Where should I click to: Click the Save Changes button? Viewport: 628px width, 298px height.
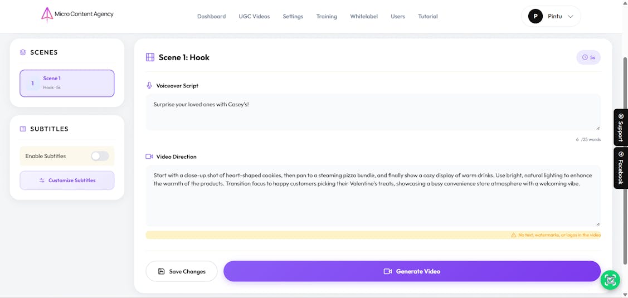[182, 271]
